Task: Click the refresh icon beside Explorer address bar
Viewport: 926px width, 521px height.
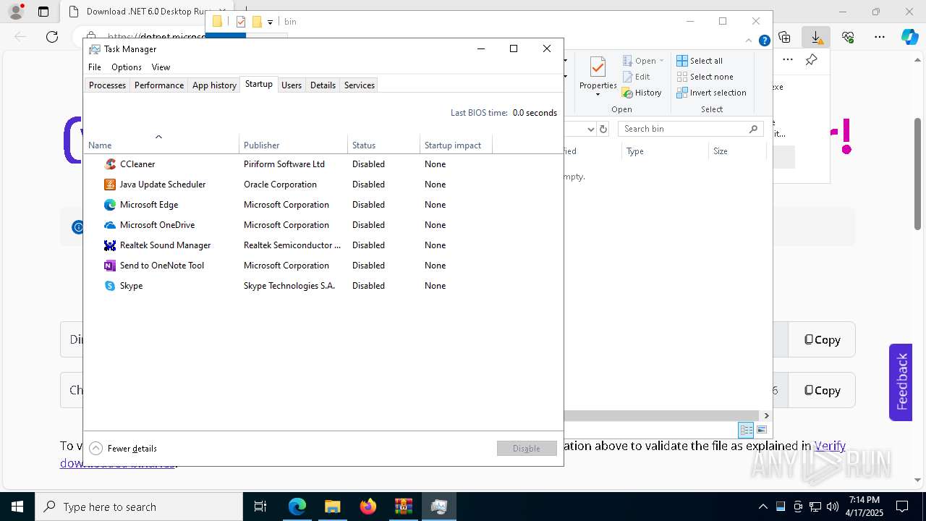Action: click(603, 129)
